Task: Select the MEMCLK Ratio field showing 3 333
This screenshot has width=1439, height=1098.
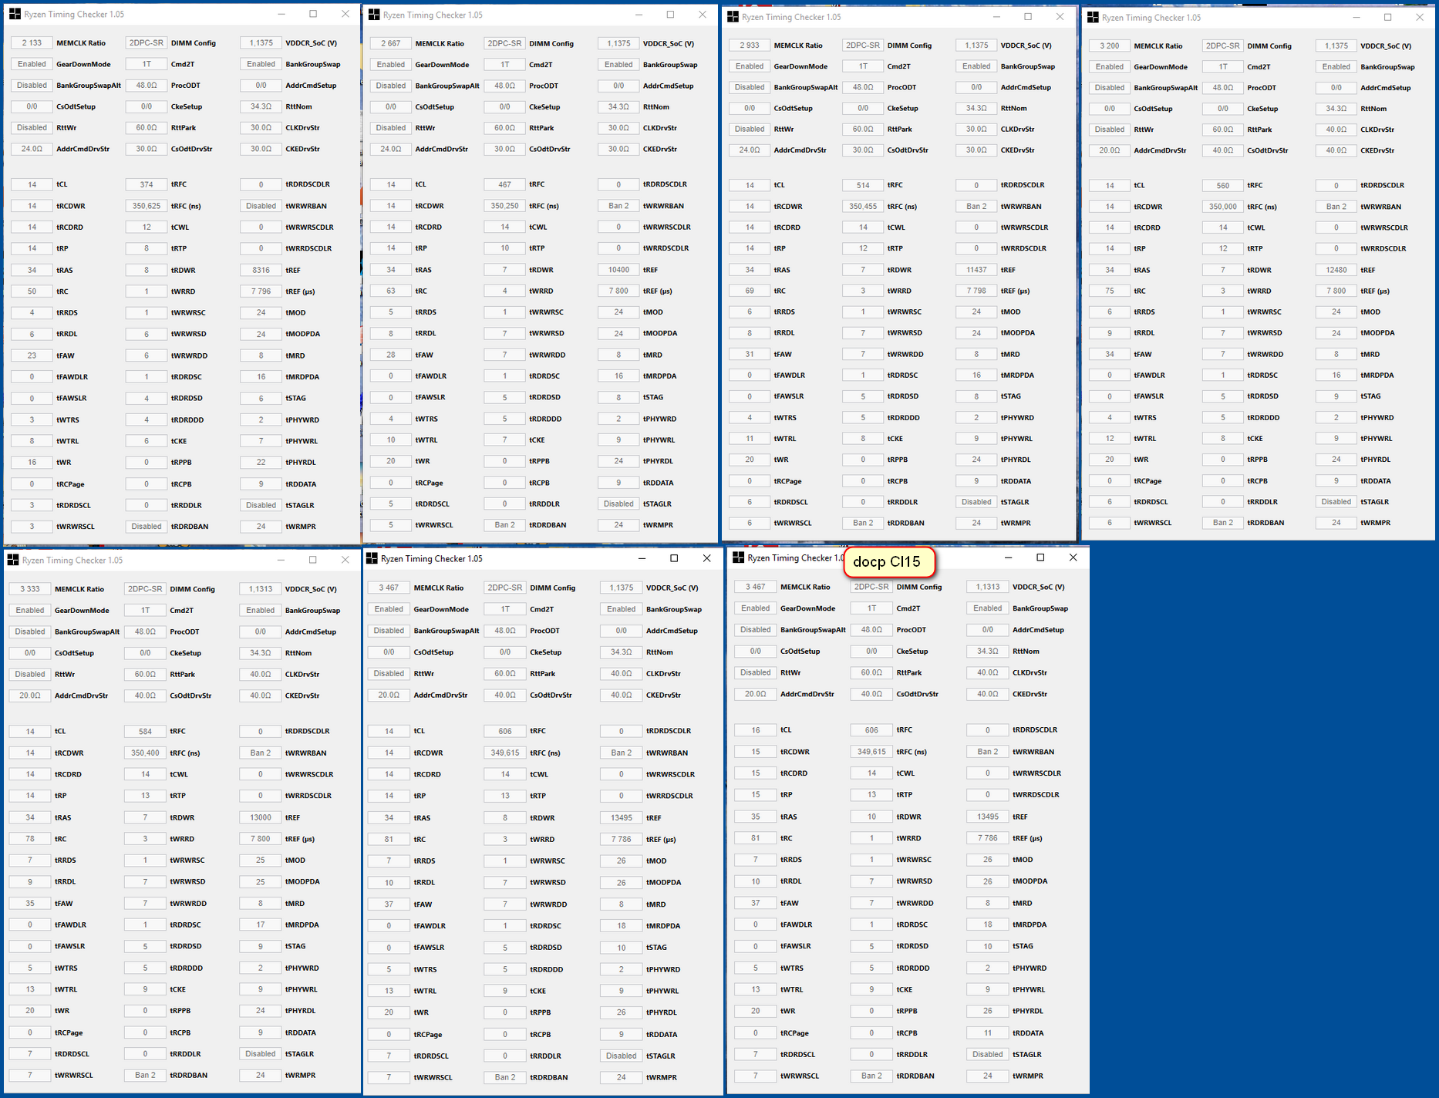Action: tap(30, 589)
